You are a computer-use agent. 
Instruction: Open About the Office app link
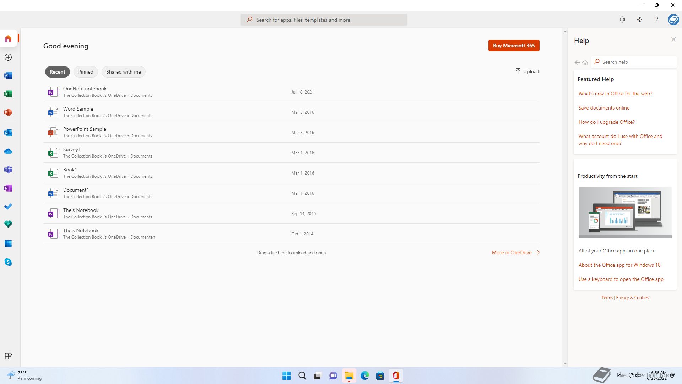tap(619, 265)
